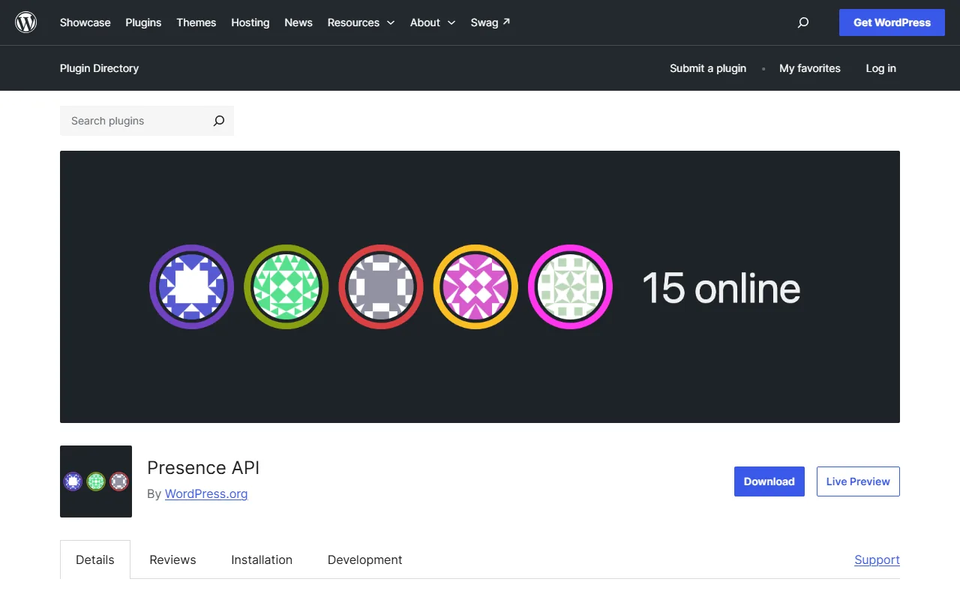Expand the Resources dropdown menu

click(x=361, y=22)
